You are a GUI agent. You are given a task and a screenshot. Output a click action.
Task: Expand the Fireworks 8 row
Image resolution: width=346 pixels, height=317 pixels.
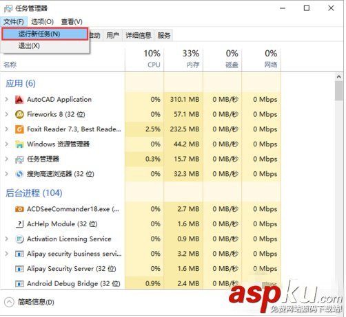(x=7, y=114)
